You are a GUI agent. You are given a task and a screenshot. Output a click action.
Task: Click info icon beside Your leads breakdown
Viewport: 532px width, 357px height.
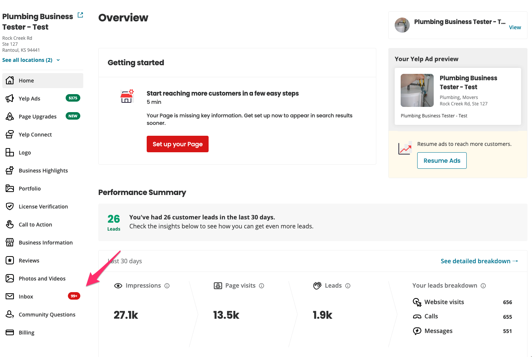coord(483,286)
